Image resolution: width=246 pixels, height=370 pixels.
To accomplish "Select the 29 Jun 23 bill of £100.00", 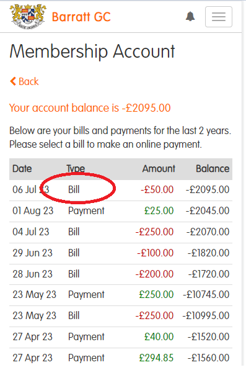I will (121, 253).
